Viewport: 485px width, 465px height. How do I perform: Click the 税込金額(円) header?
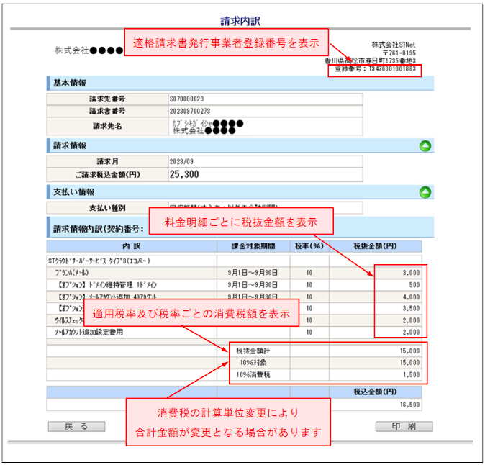pyautogui.click(x=375, y=392)
